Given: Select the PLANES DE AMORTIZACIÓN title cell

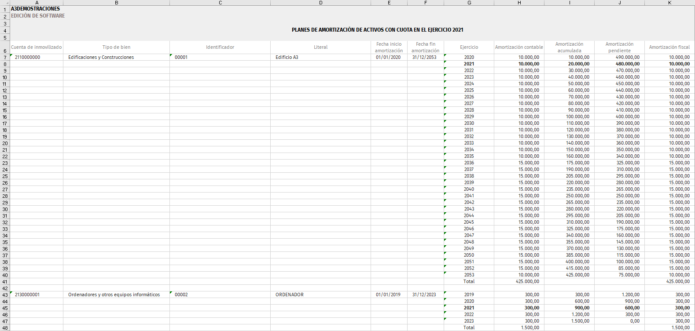Looking at the screenshot, I should pos(377,30).
